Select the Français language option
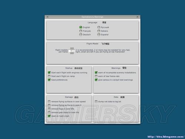The image size is (185, 139). click(81, 31)
